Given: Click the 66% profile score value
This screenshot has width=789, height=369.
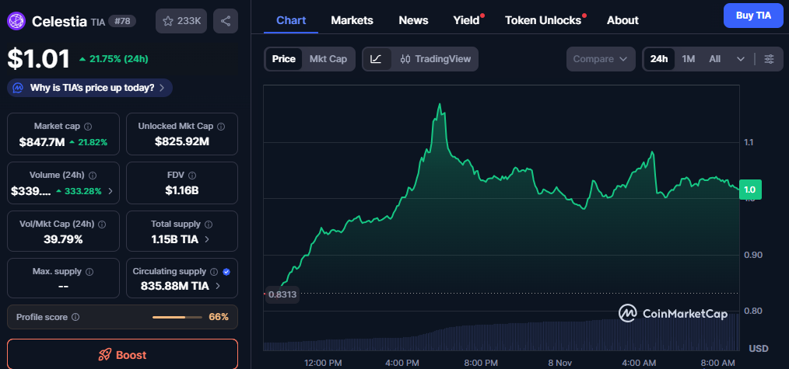Looking at the screenshot, I should (x=219, y=317).
